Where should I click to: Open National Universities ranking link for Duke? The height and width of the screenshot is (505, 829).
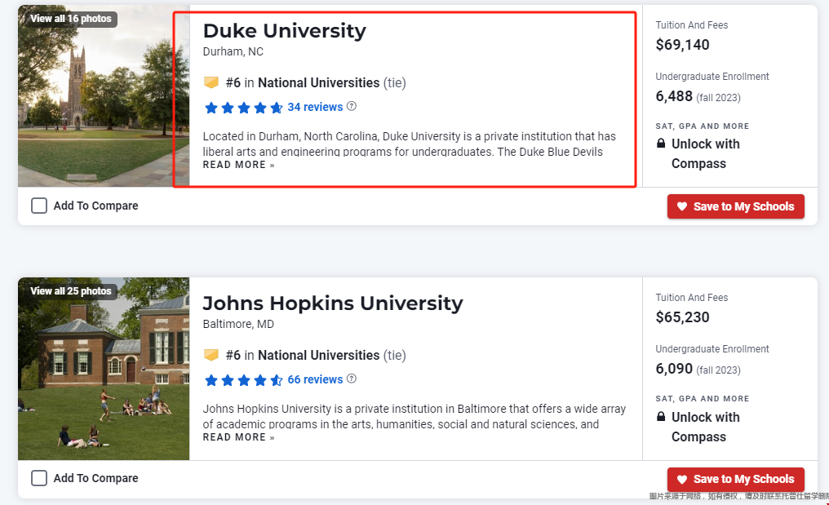coord(319,83)
